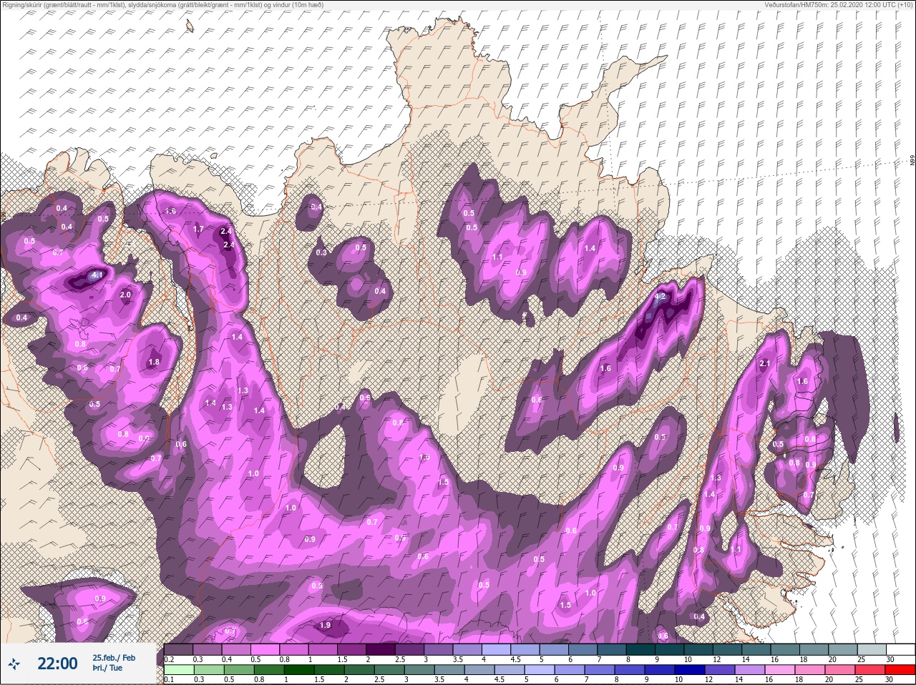Click the 2.0 precipitation value on map
Viewport: 916px width, 685px height.
pyautogui.click(x=125, y=295)
